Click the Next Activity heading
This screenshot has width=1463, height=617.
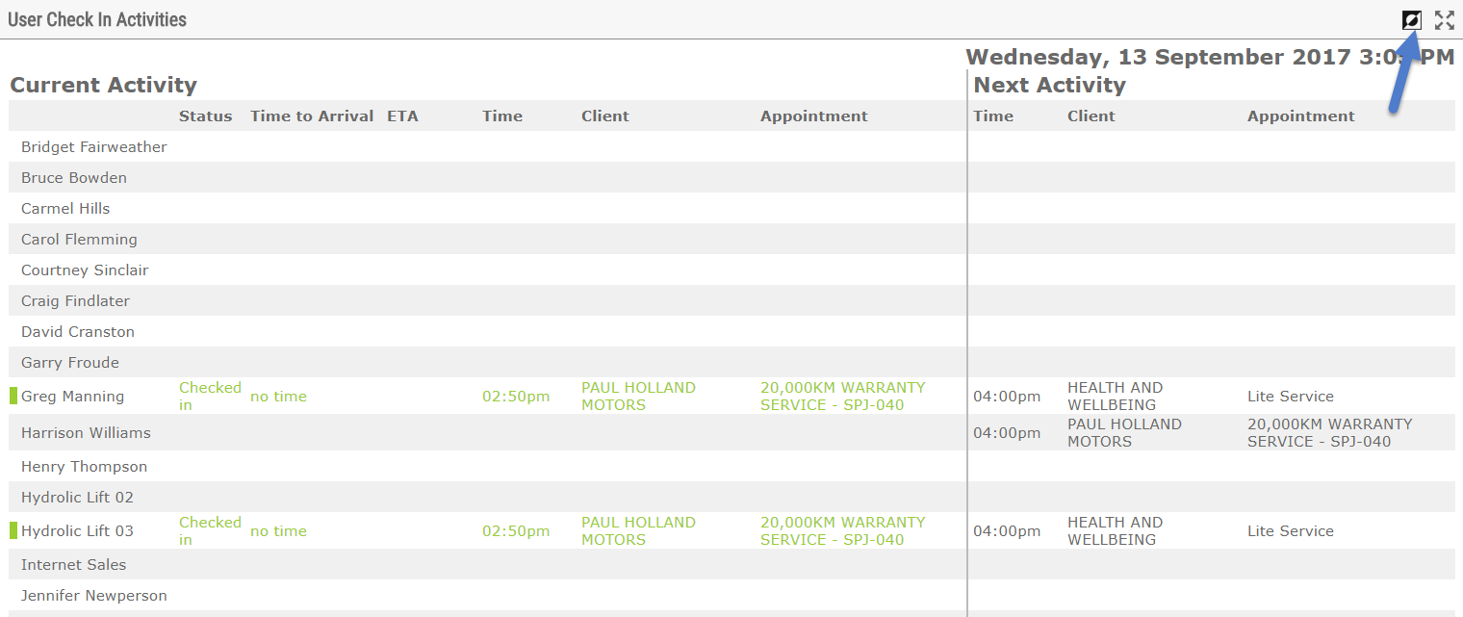pyautogui.click(x=1049, y=85)
